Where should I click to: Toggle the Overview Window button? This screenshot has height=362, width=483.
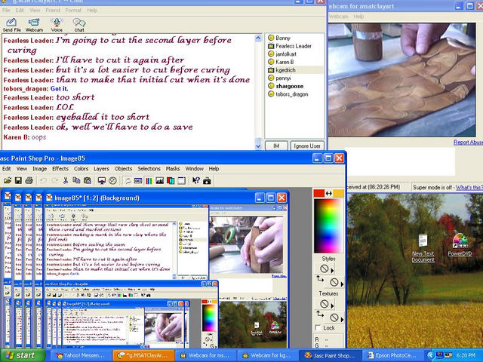pos(181,181)
